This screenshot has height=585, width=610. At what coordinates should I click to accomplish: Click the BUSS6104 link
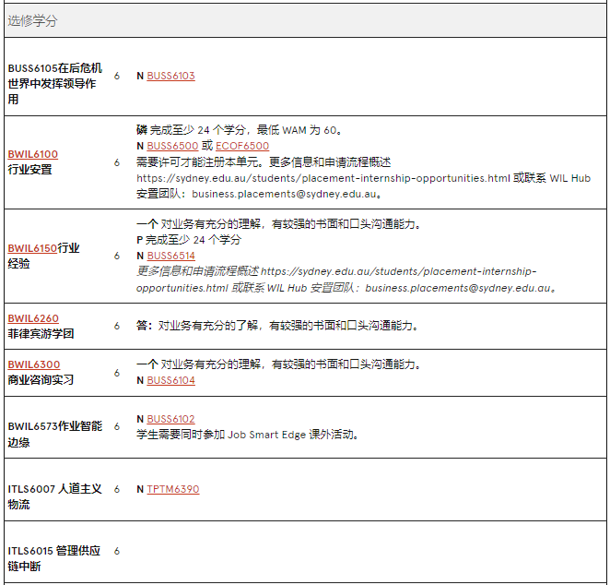click(170, 380)
